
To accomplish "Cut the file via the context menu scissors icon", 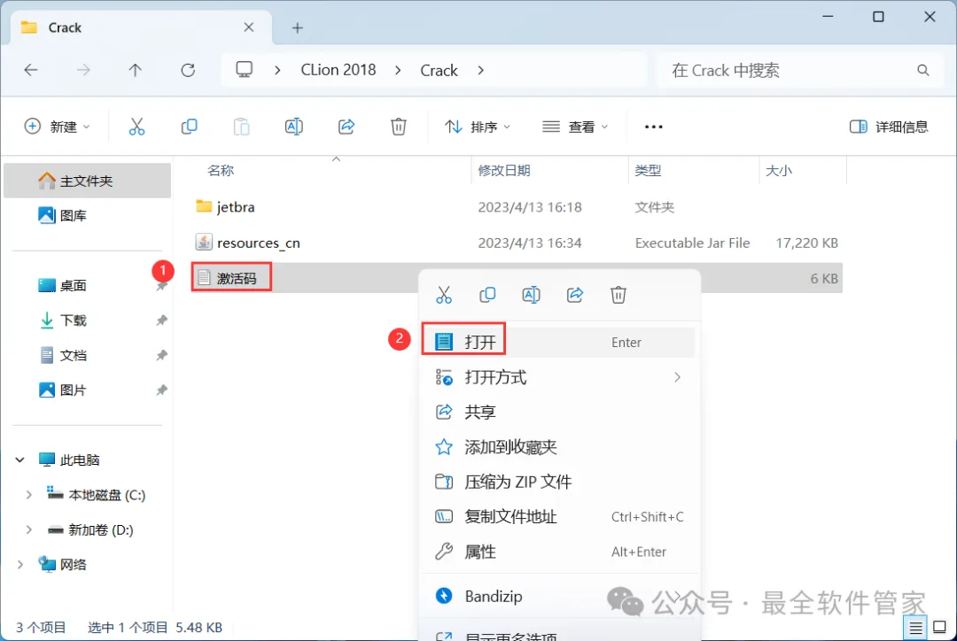I will coord(444,295).
